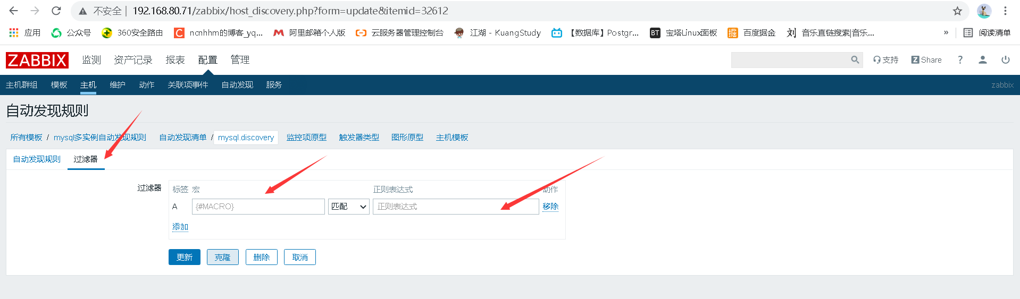The height and width of the screenshot is (299, 1020).
Task: Open the 监控项原型 link
Action: coord(306,138)
